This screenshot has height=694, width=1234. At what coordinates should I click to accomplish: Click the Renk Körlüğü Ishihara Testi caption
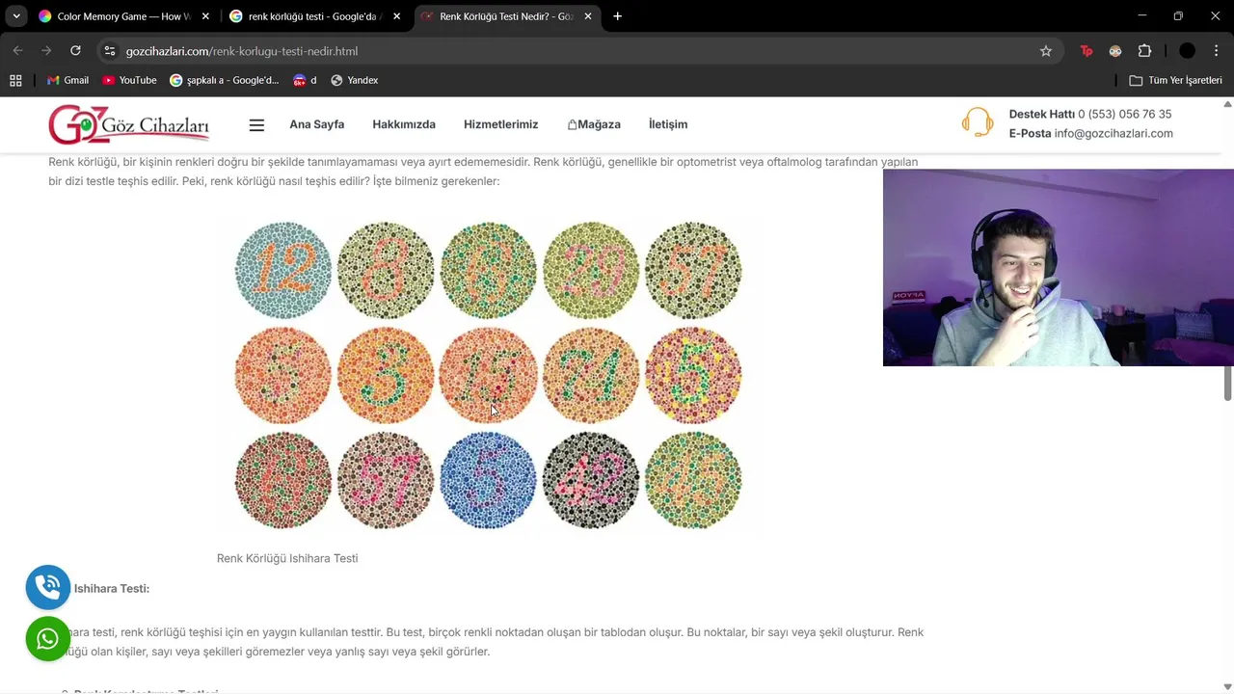click(287, 558)
